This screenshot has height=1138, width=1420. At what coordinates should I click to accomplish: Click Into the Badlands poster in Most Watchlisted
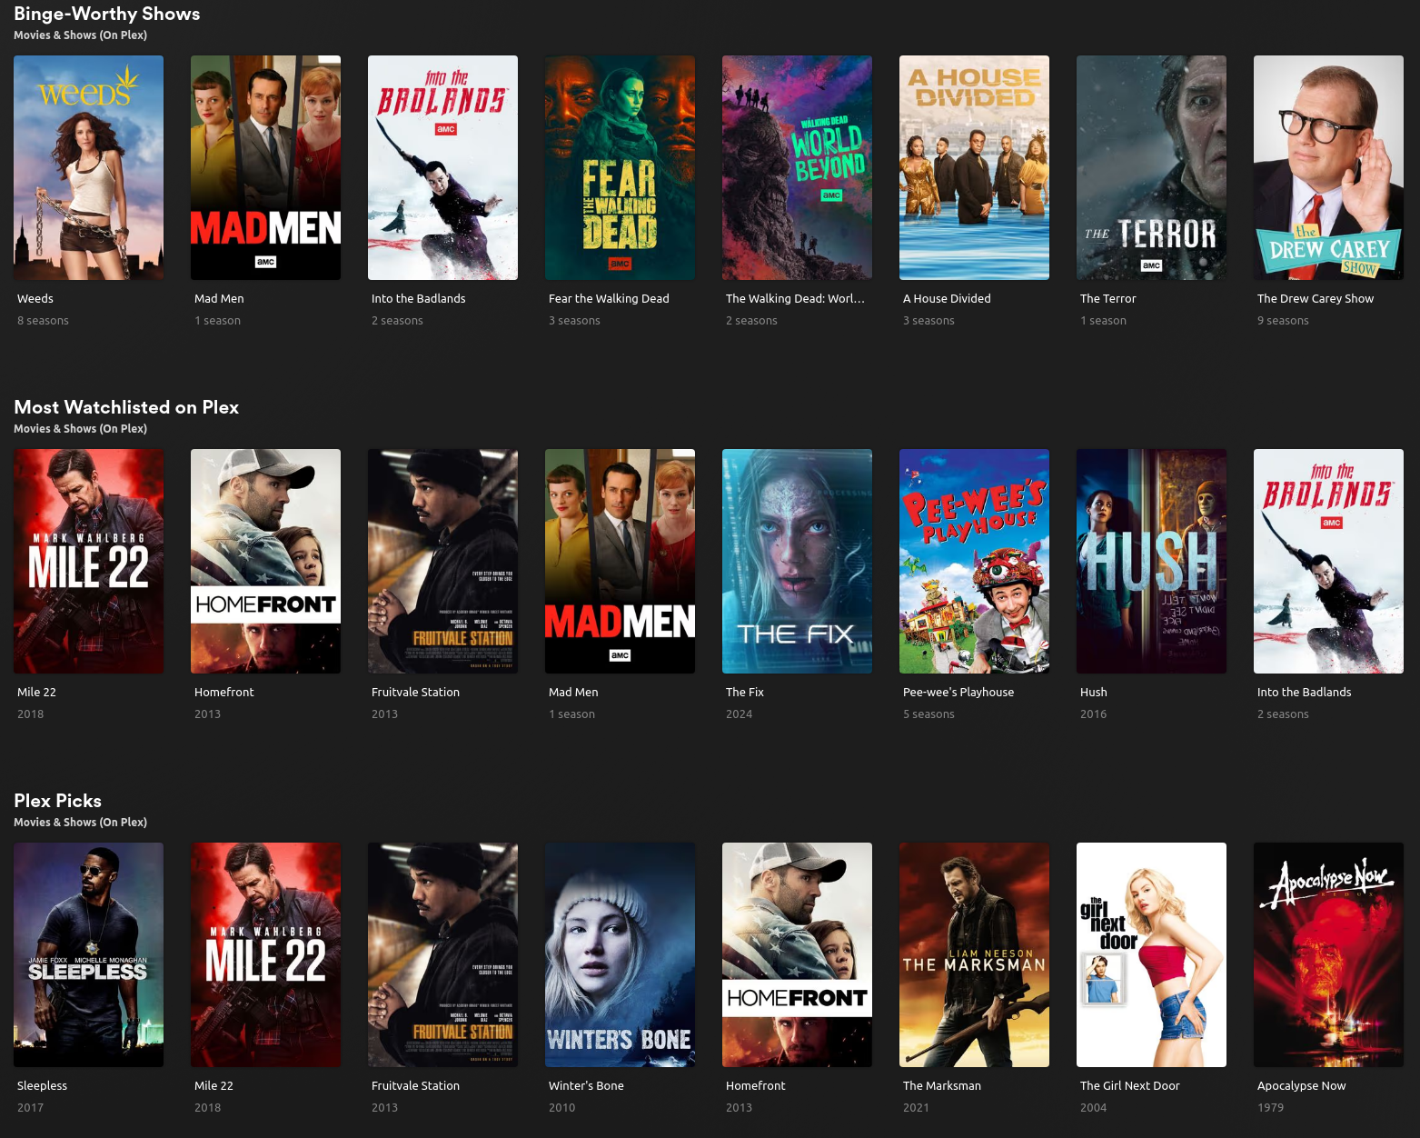point(1328,561)
